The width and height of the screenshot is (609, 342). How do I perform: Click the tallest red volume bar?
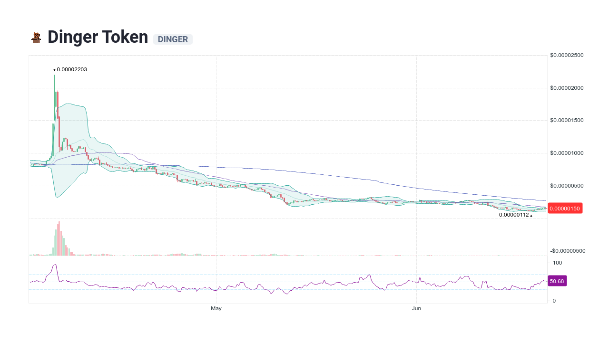pos(59,238)
